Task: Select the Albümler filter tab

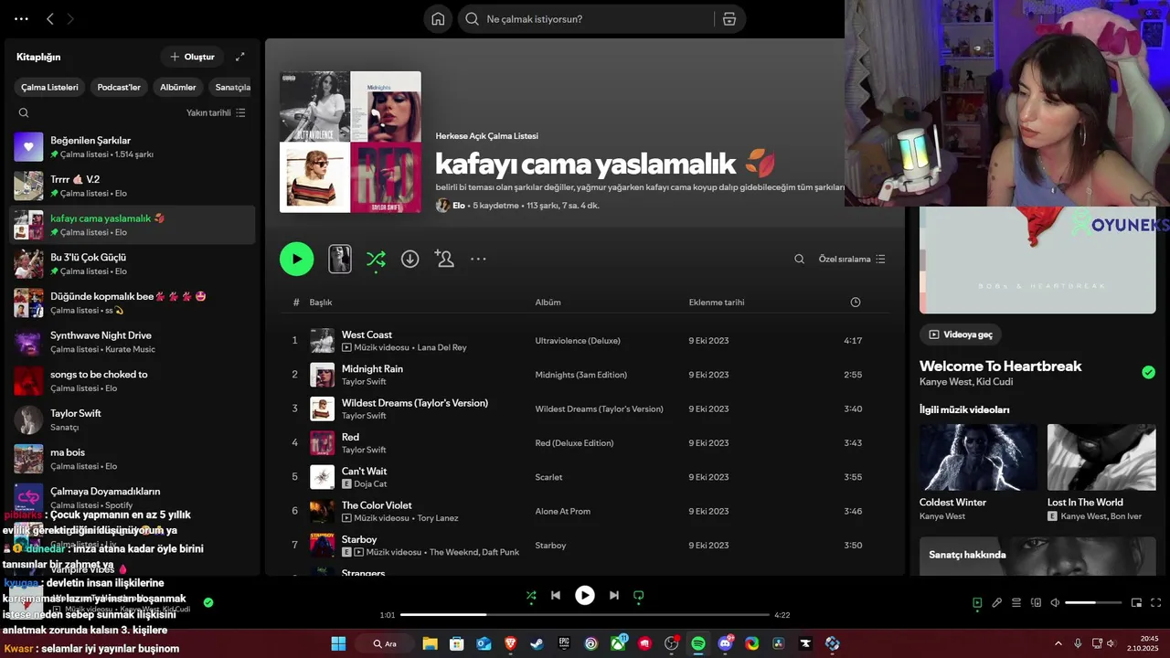Action: point(178,88)
